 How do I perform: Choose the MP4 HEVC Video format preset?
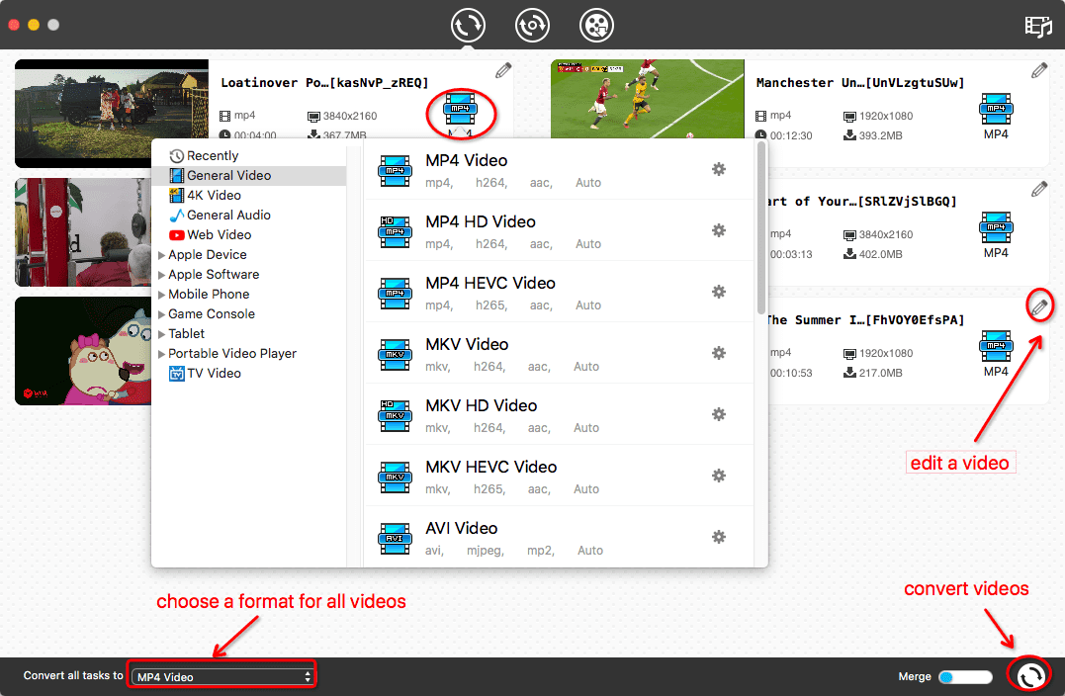point(559,292)
